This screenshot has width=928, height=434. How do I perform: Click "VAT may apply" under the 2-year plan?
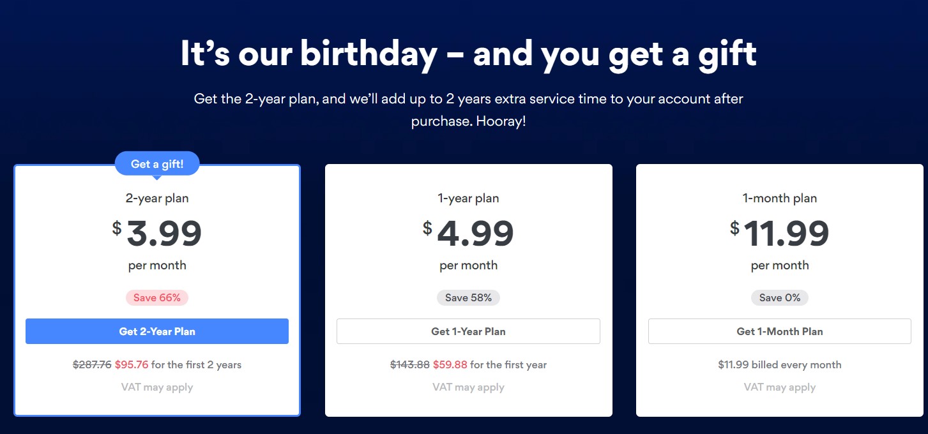tap(157, 387)
